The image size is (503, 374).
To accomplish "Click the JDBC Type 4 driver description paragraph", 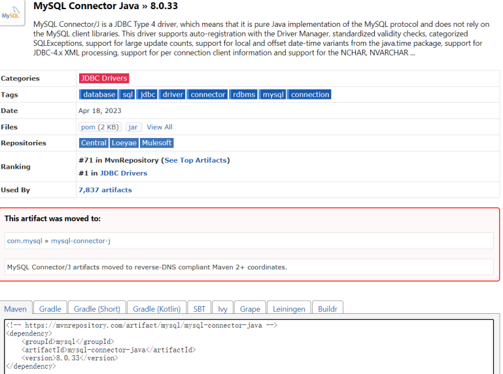I will (262, 39).
